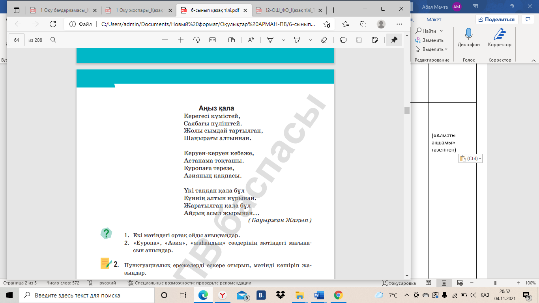This screenshot has width=539, height=303.
Task: Add this page to Edge favorites
Action: click(327, 24)
